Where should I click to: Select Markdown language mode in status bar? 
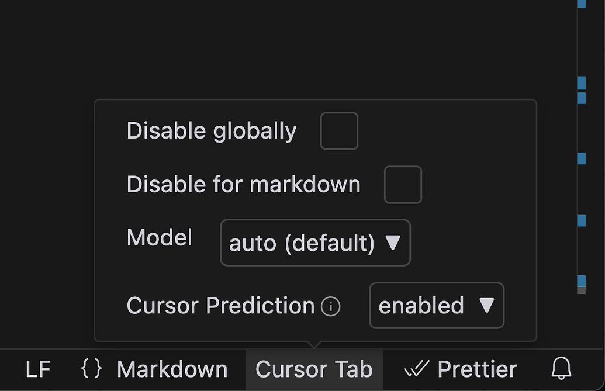173,369
